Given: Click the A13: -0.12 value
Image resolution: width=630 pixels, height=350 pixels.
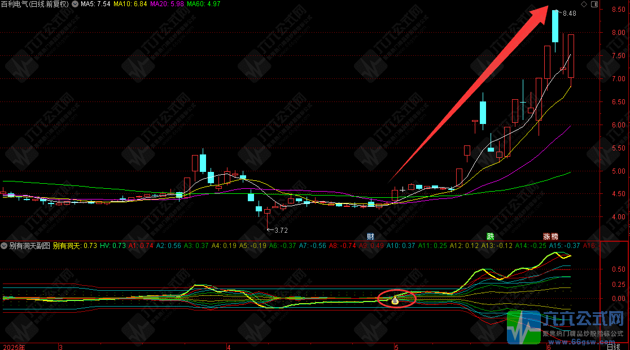Looking at the screenshot, I should click(497, 246).
